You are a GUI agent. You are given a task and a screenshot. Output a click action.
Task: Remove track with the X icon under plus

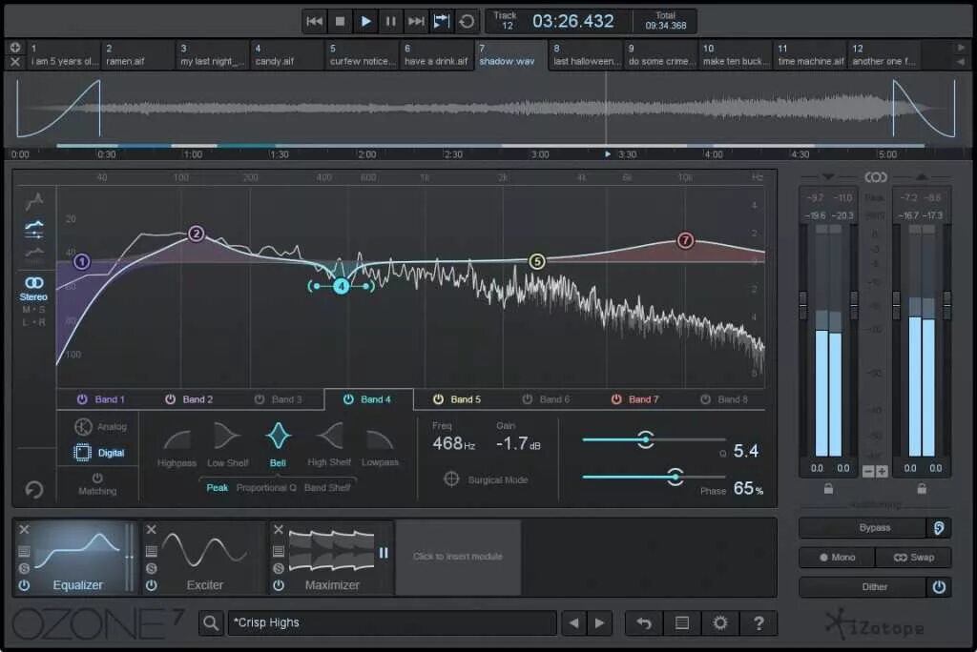[x=15, y=62]
